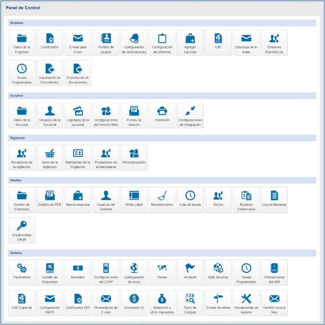Click the Sistema section header
Viewport: 325px width, 325px height.
click(162, 253)
